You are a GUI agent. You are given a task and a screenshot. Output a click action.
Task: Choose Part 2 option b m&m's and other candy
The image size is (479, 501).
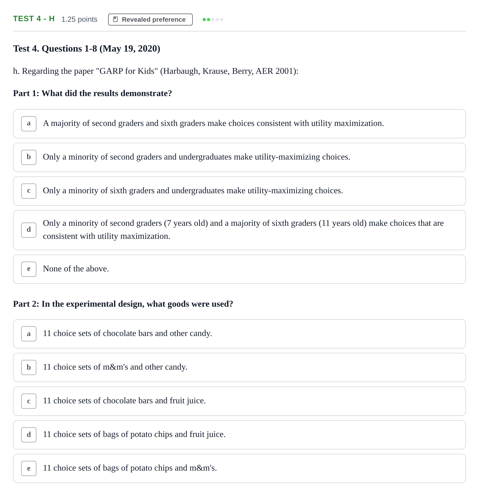point(239,367)
